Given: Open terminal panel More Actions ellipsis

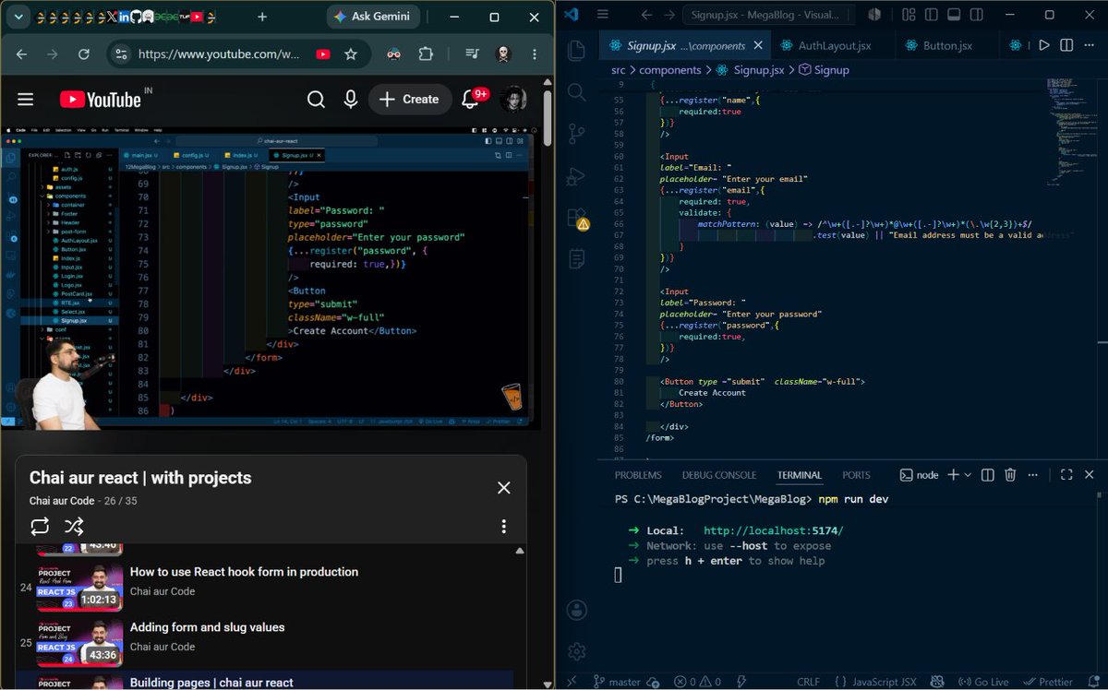Looking at the screenshot, I should [1033, 475].
